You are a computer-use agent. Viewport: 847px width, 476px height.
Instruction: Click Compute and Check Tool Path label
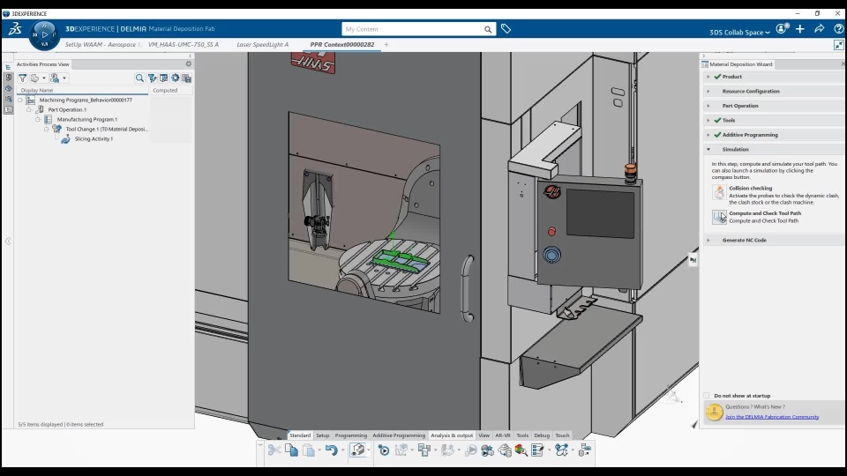(765, 213)
